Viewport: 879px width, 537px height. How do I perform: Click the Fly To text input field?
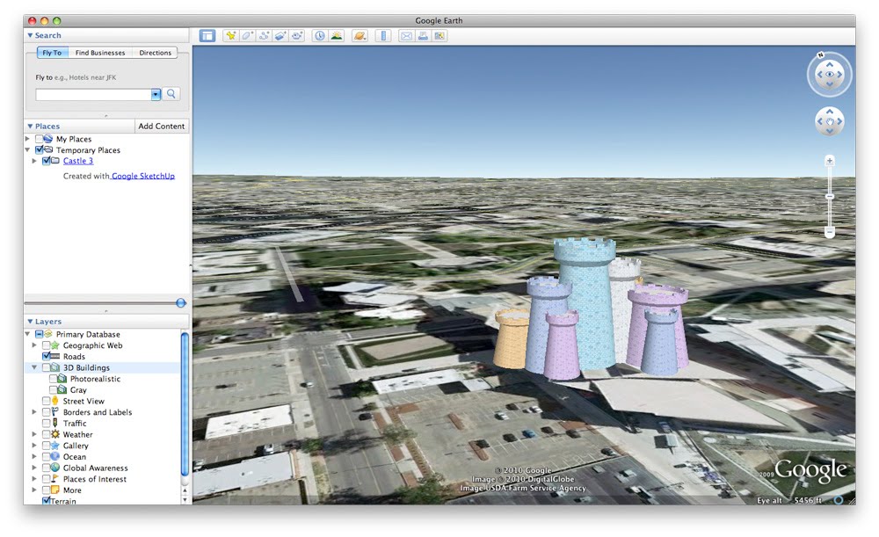[94, 94]
